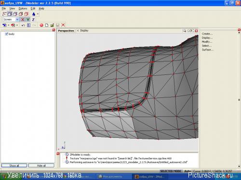Screen dimensions: 241x180
Task: Click the blue cone pivot icon
Action: [34, 14]
